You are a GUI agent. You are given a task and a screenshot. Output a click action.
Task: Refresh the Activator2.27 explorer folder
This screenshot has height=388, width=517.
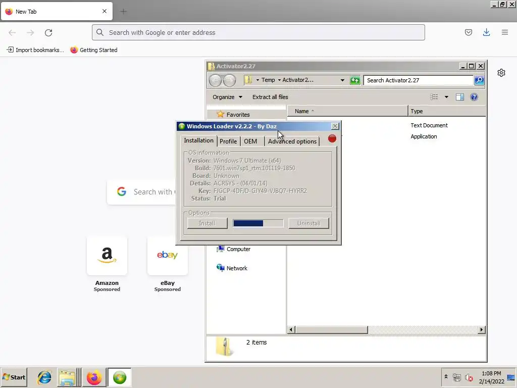click(355, 80)
